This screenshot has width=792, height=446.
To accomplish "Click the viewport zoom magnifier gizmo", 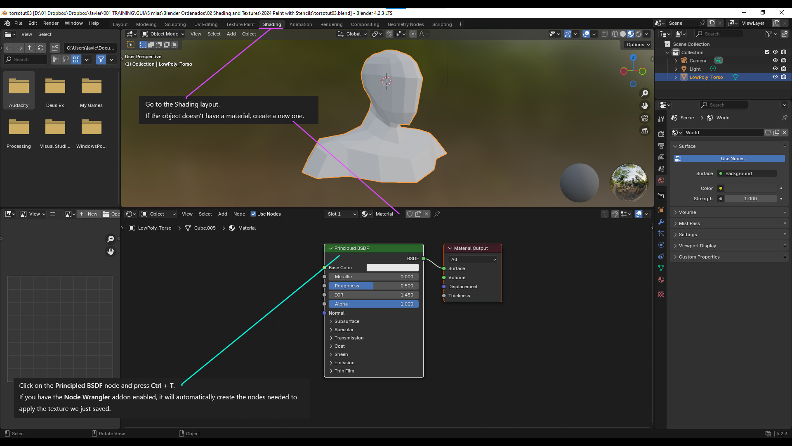I will coord(645,93).
